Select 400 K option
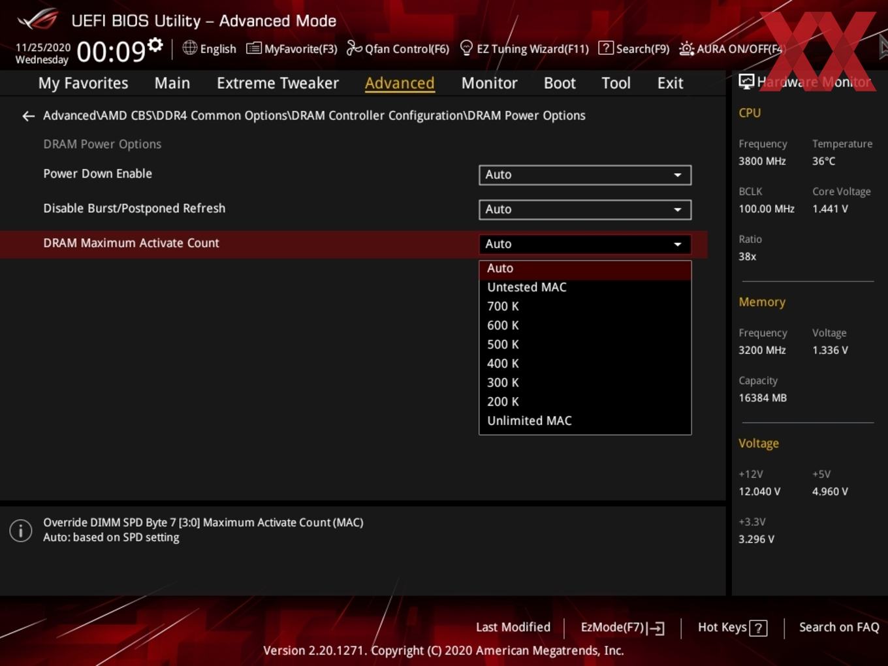 point(585,364)
